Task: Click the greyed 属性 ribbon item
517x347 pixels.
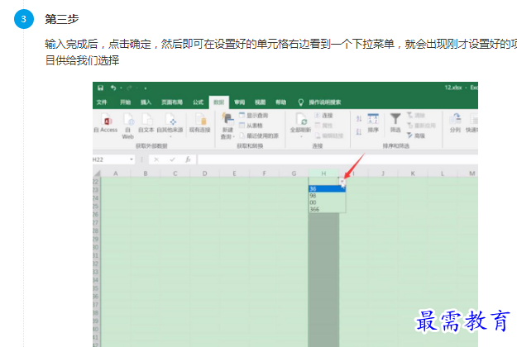Action: (x=323, y=126)
